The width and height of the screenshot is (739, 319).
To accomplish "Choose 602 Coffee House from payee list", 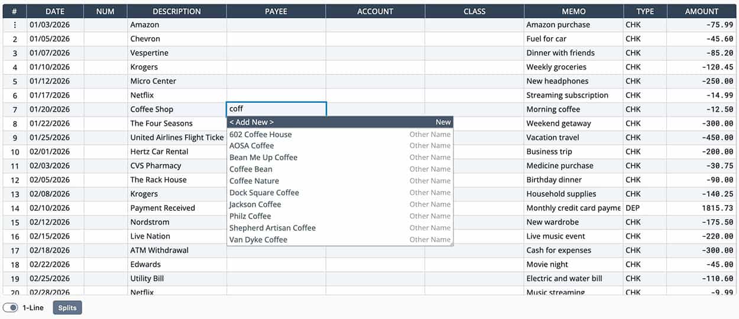I will (340, 134).
